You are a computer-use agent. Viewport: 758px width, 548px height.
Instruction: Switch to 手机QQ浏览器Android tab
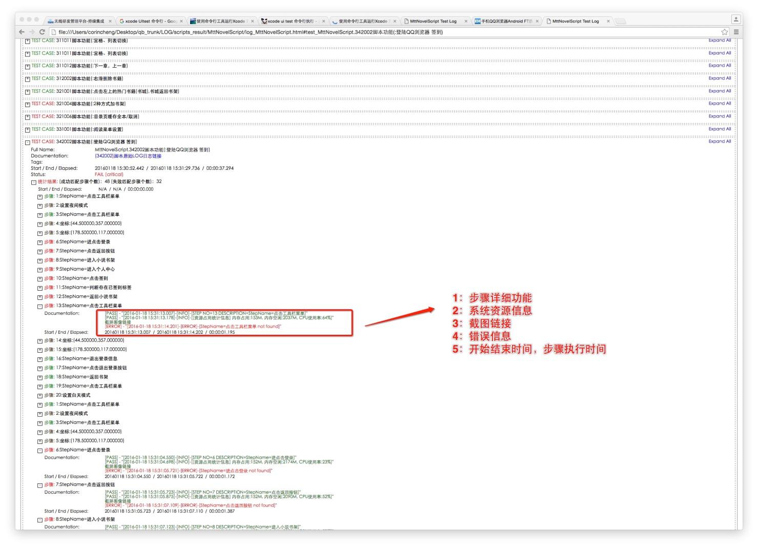(x=505, y=22)
